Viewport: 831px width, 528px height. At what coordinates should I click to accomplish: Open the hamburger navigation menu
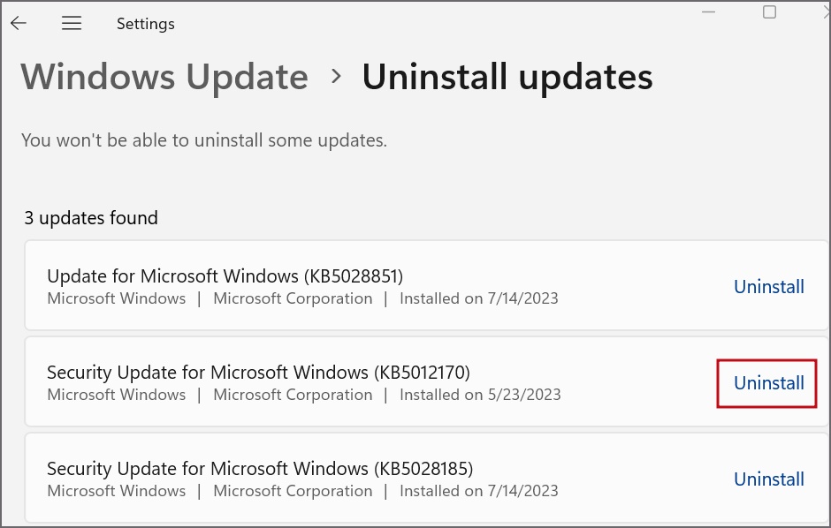(x=72, y=23)
